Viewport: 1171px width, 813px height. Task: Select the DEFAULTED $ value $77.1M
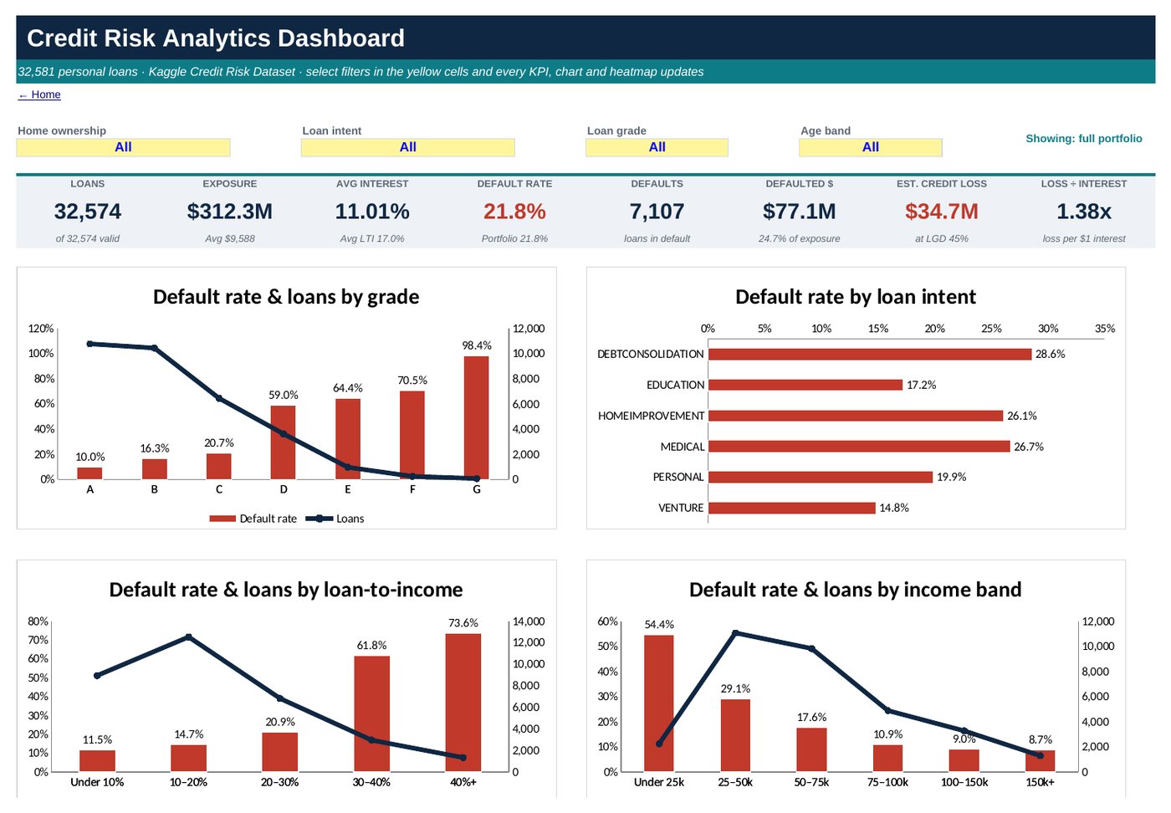pyautogui.click(x=800, y=212)
